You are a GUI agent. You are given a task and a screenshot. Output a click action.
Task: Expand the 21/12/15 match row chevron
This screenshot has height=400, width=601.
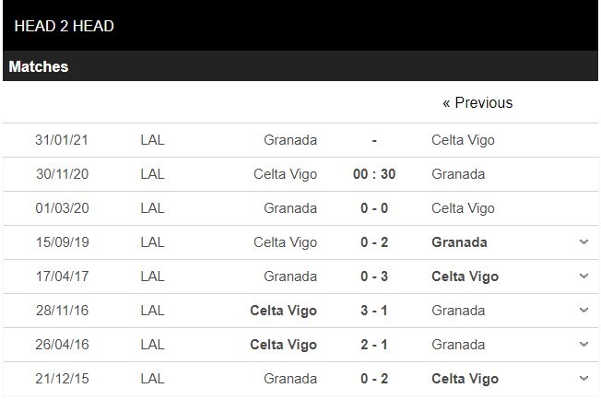point(583,379)
